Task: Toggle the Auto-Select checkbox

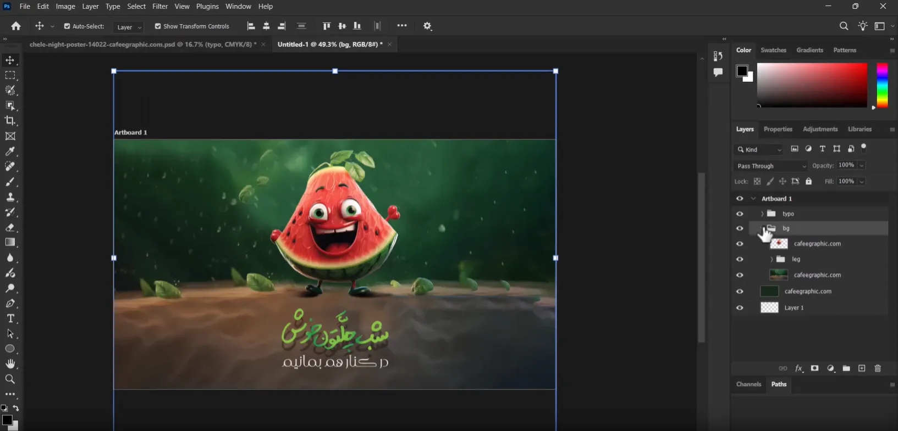Action: (x=67, y=26)
